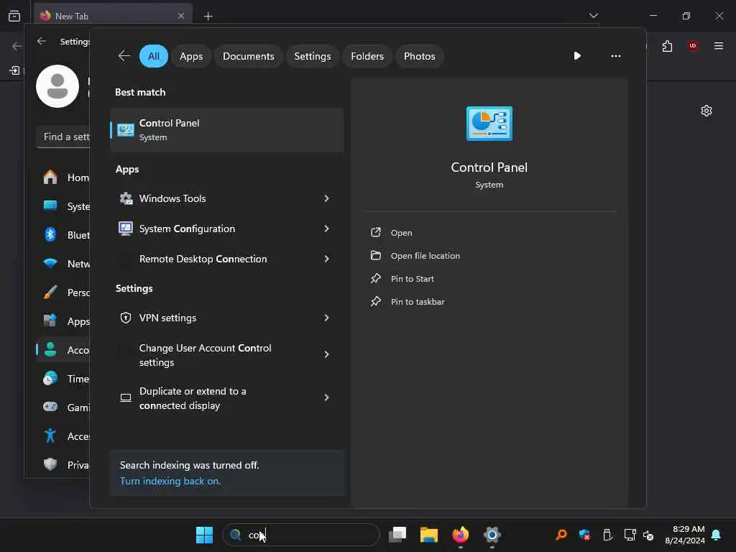The image size is (736, 552).
Task: Open the notifications bell icon
Action: point(717,535)
